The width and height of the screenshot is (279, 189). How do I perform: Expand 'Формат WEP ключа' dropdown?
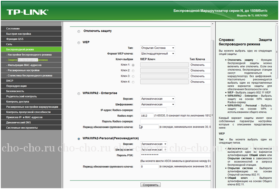[x=157, y=53]
